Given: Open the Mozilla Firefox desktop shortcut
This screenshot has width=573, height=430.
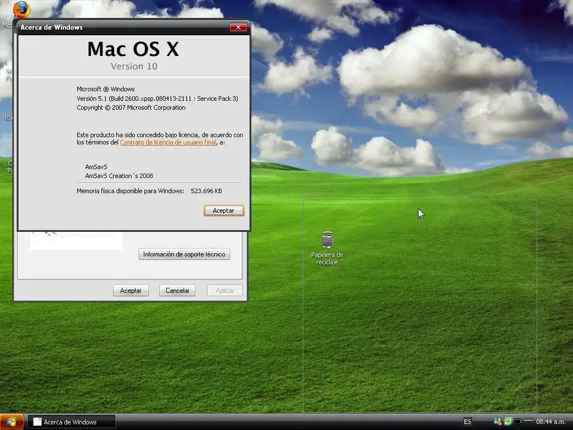Looking at the screenshot, I should (x=21, y=10).
